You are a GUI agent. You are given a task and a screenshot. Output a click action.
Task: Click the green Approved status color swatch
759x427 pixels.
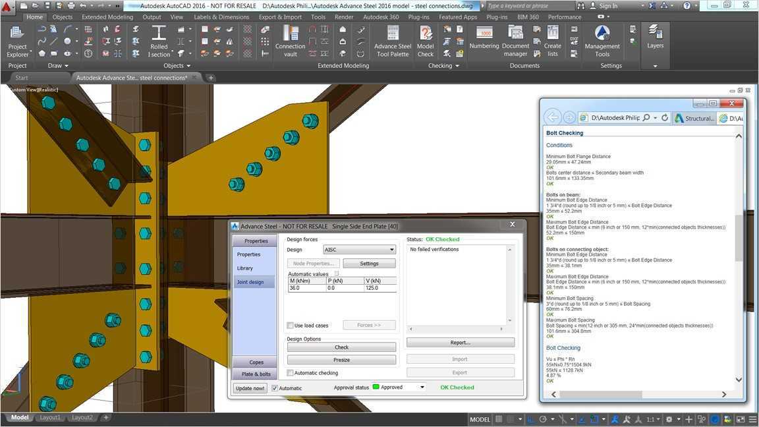pyautogui.click(x=376, y=387)
